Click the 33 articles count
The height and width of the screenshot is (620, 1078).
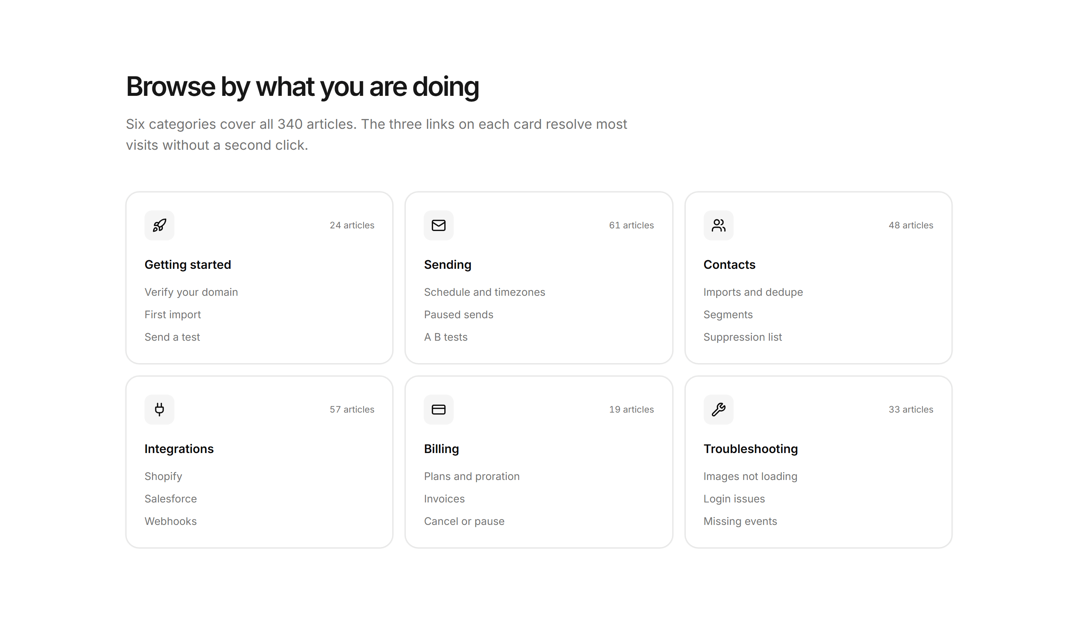(x=911, y=409)
